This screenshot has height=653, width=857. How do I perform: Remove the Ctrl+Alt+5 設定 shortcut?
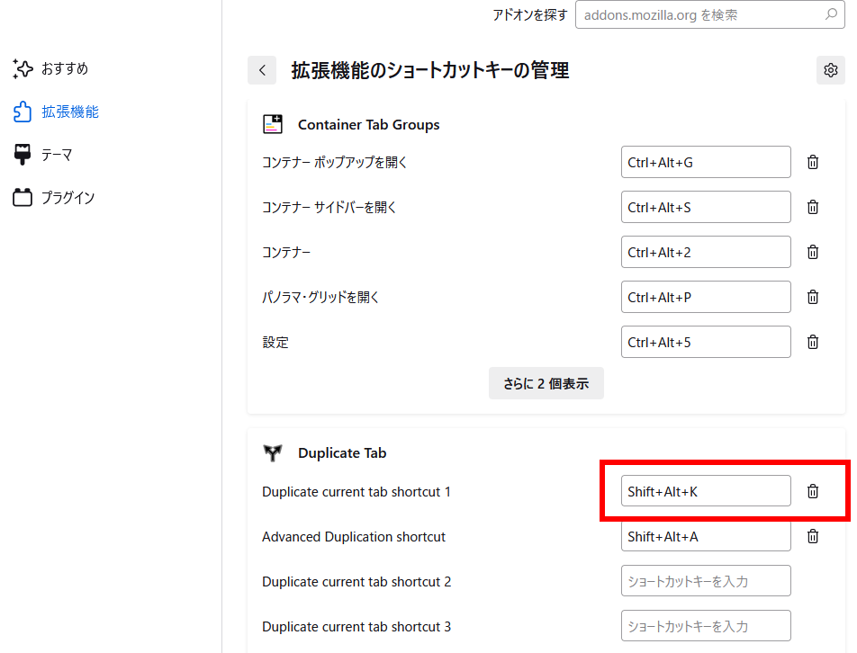point(813,342)
